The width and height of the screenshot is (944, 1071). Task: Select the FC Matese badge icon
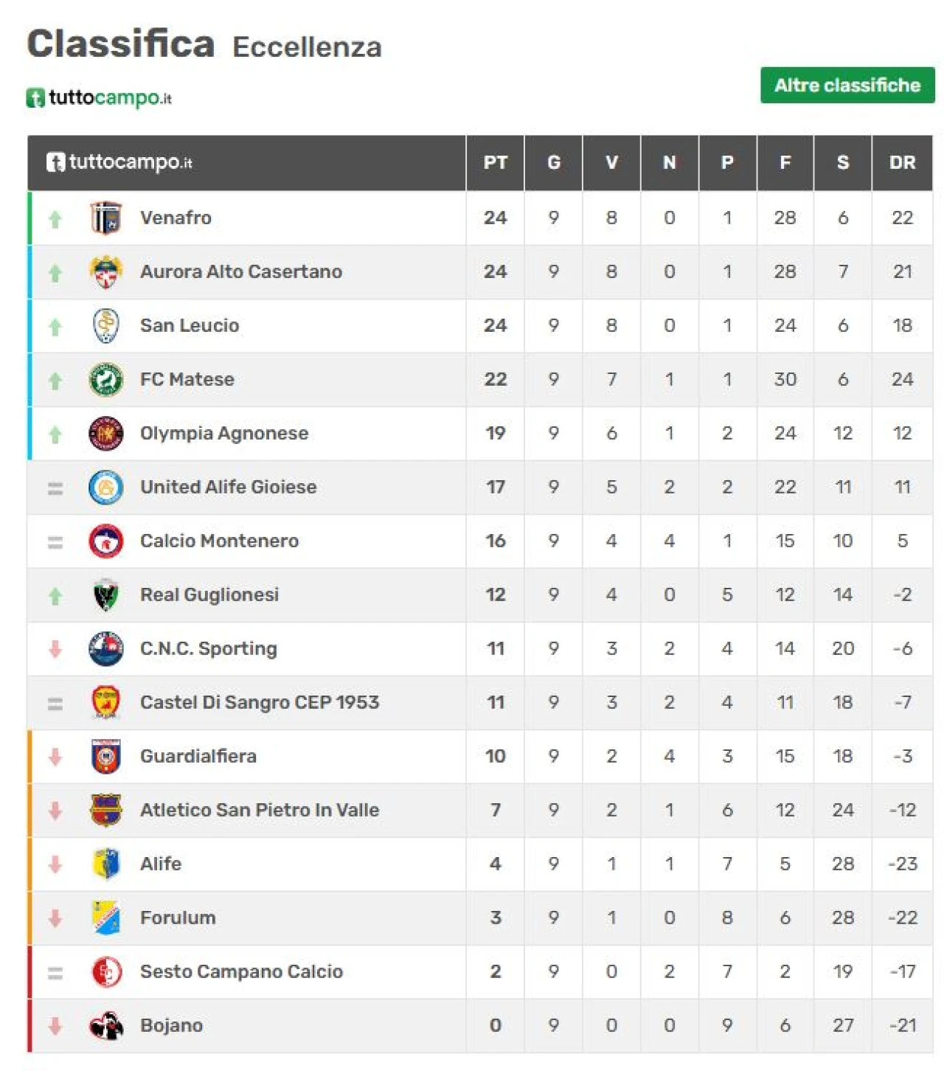[105, 380]
